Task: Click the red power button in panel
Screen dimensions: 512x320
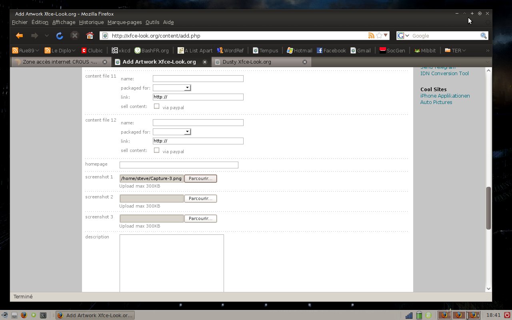Action: click(x=507, y=315)
